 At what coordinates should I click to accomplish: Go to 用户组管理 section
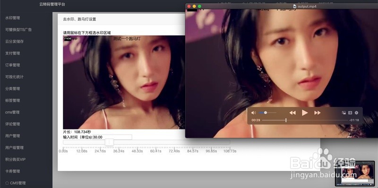[x=15, y=148]
